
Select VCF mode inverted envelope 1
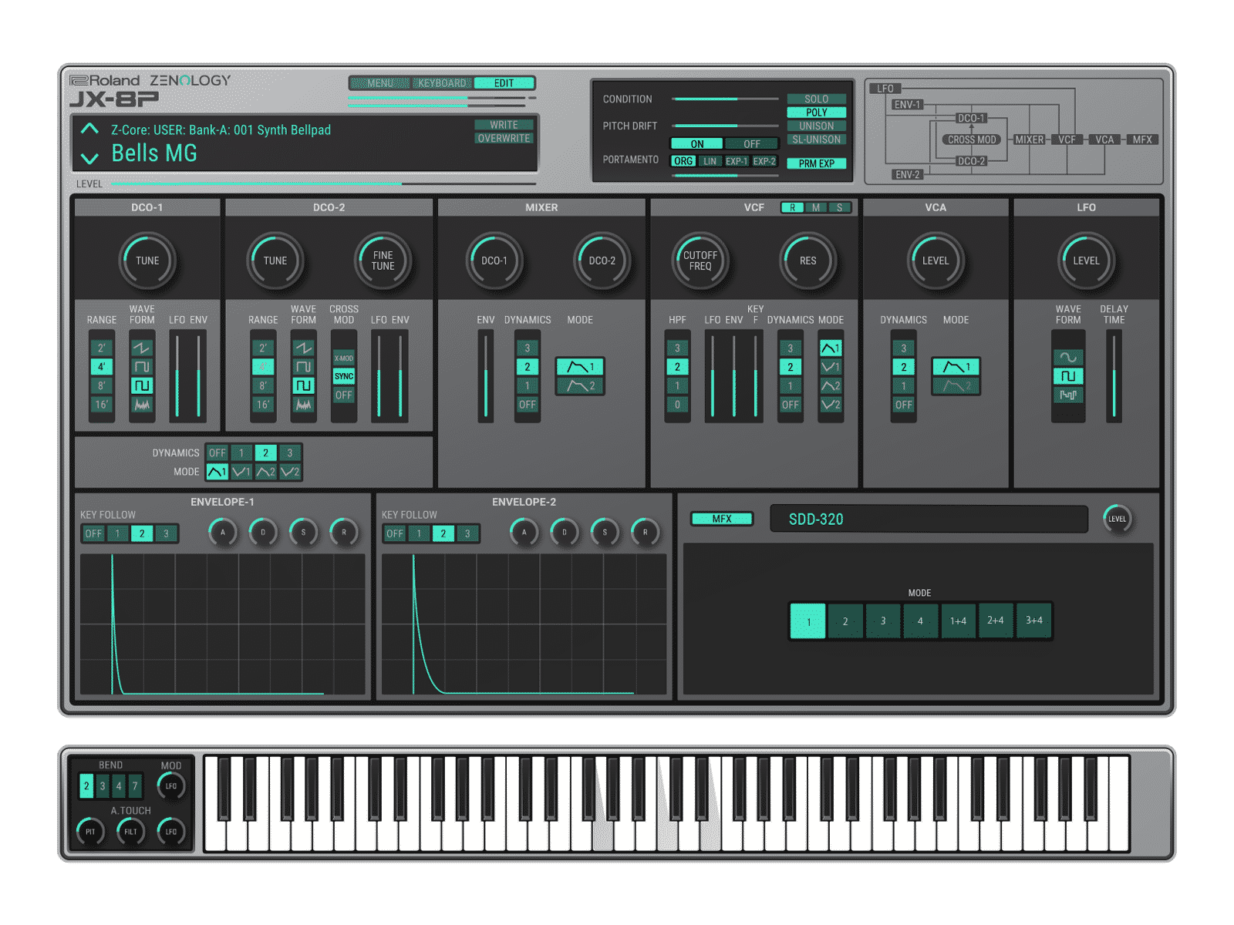(831, 367)
